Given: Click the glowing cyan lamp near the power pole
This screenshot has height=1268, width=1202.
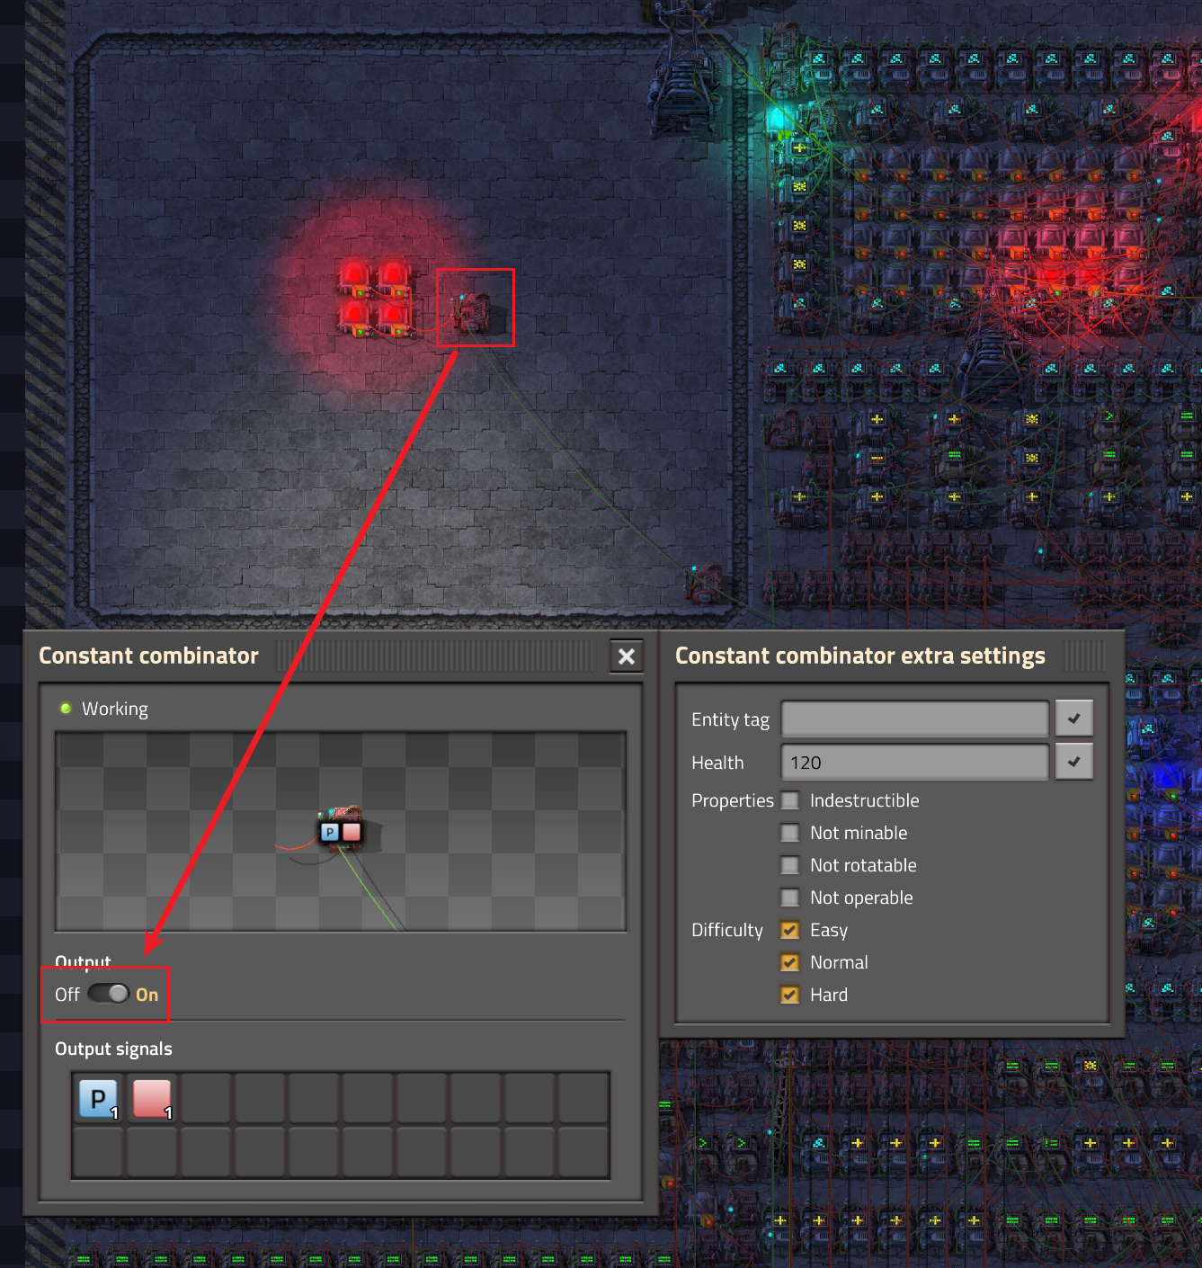Looking at the screenshot, I should click(779, 120).
